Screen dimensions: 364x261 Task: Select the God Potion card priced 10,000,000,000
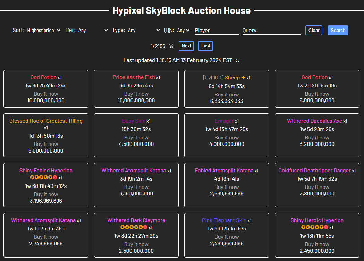coord(46,89)
